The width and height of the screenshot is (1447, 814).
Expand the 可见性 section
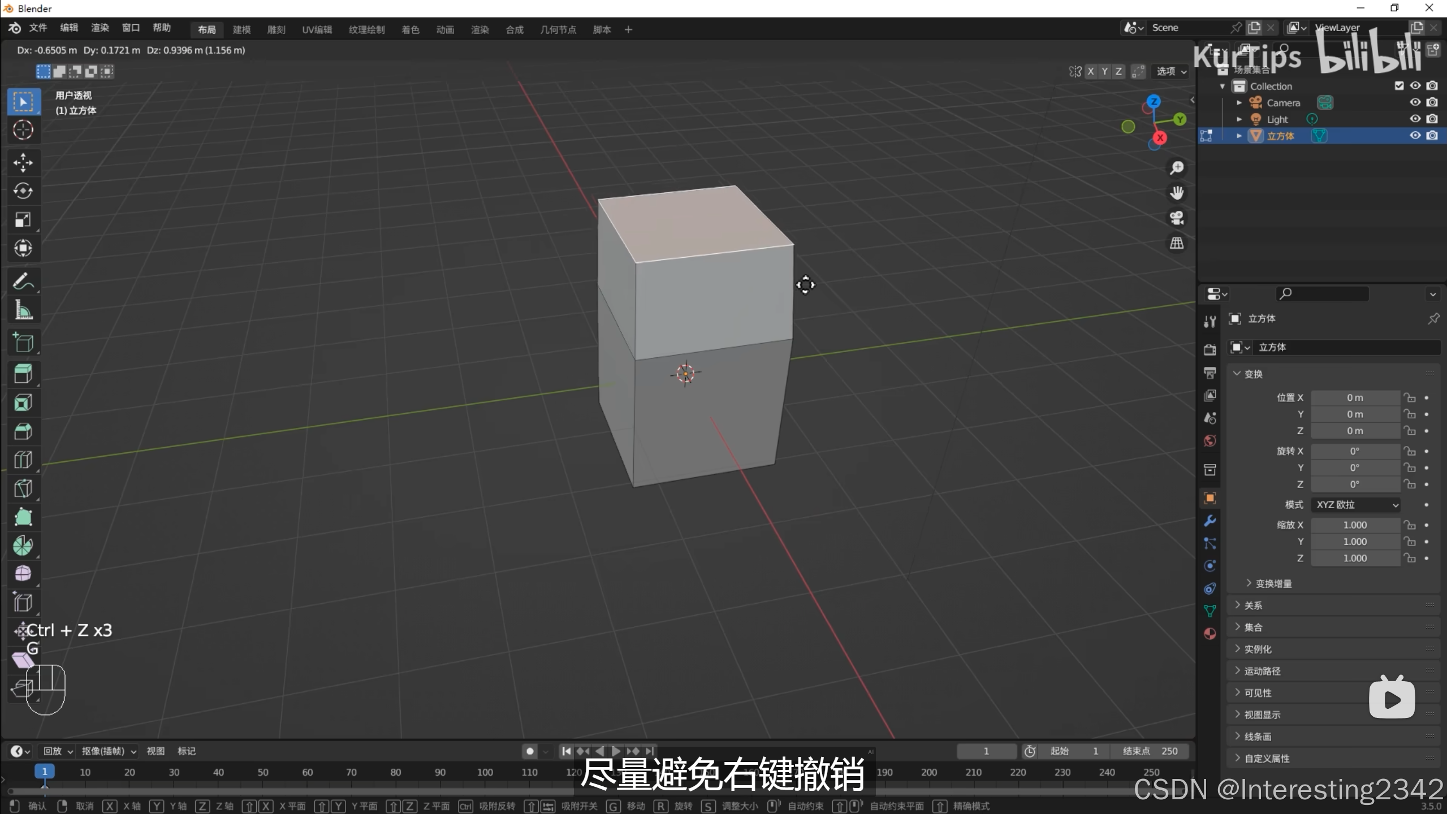click(x=1258, y=692)
